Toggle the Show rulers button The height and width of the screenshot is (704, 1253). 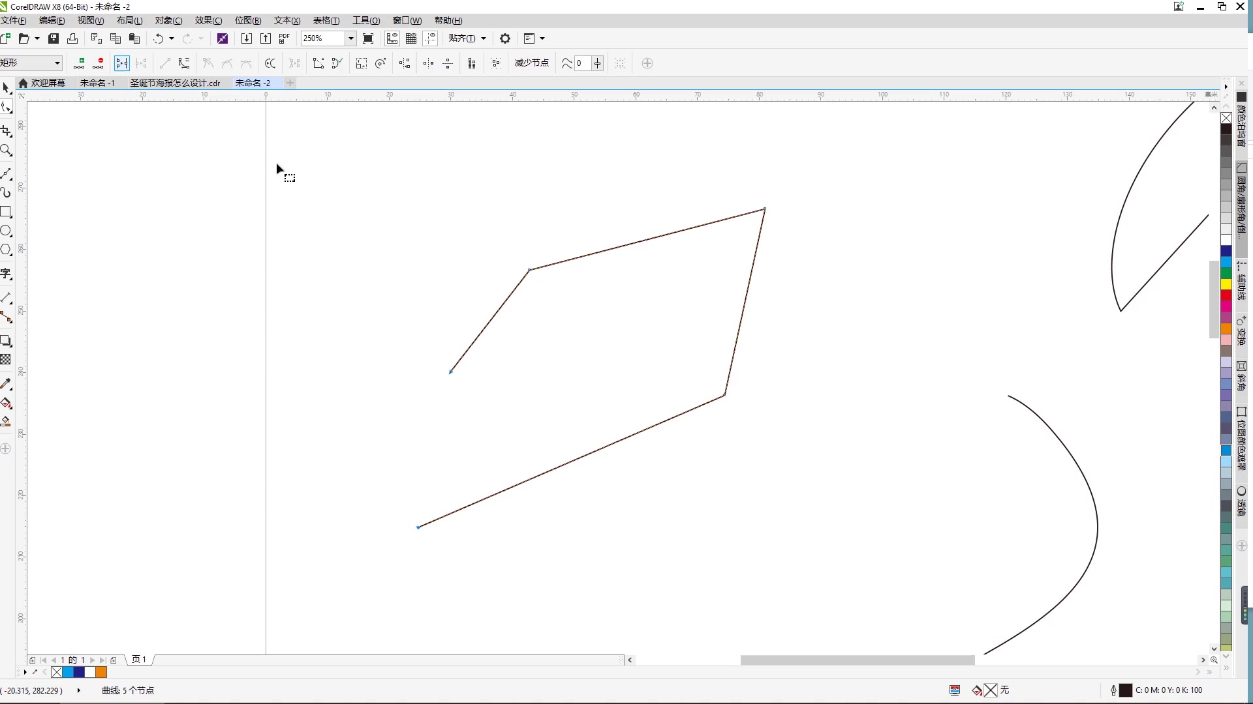pos(392,38)
